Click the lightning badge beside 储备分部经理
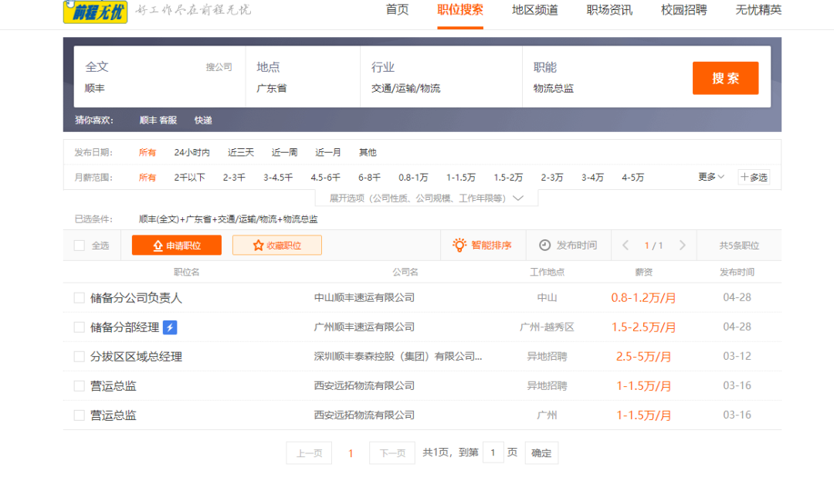834x478 pixels. [x=170, y=327]
